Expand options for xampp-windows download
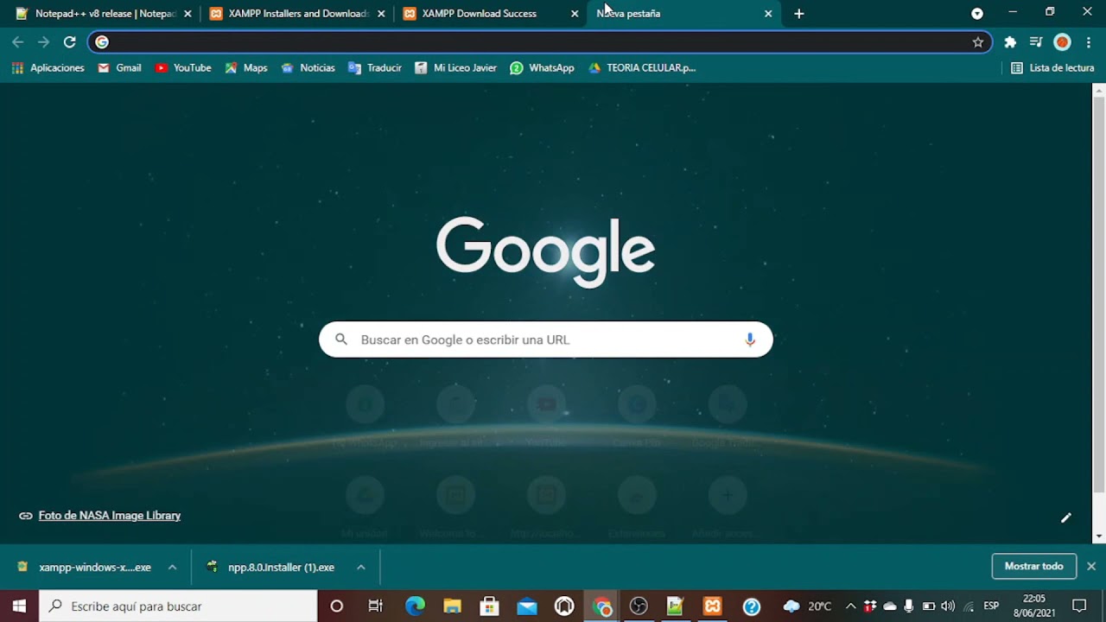The image size is (1106, 622). (x=172, y=568)
